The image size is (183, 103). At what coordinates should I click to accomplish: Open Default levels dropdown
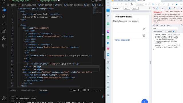[158, 31]
